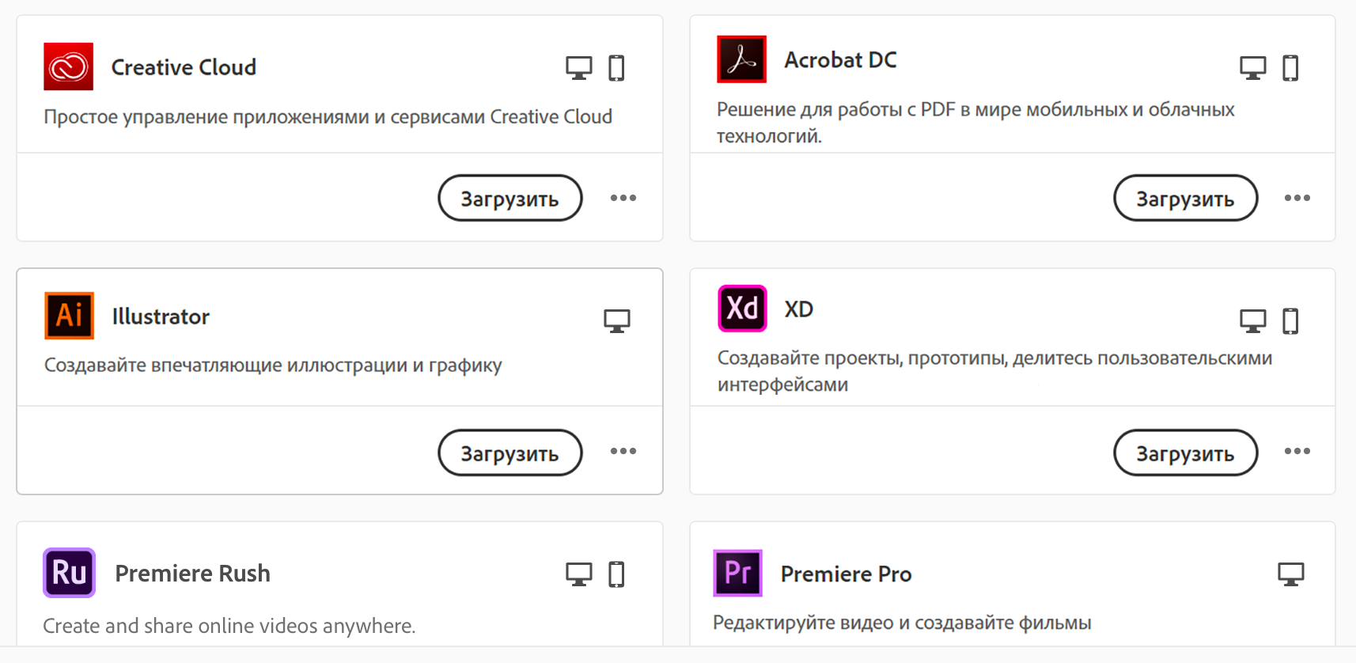Click the Acrobat DC app icon
Screen dimensions: 1356x663
click(741, 59)
